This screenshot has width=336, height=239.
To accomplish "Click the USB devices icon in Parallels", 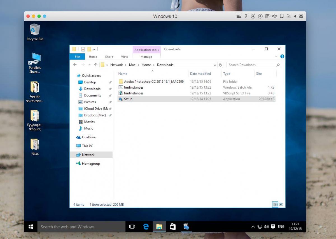I will click(246, 16).
